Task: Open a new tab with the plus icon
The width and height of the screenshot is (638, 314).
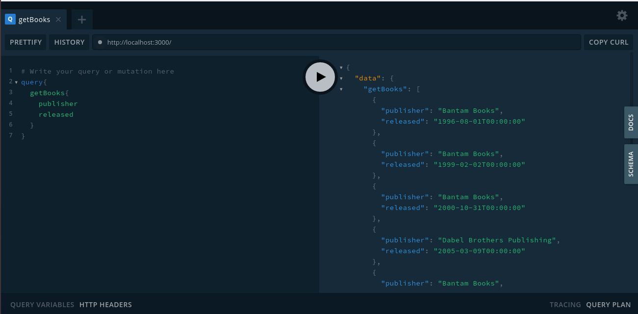Action: pos(81,19)
